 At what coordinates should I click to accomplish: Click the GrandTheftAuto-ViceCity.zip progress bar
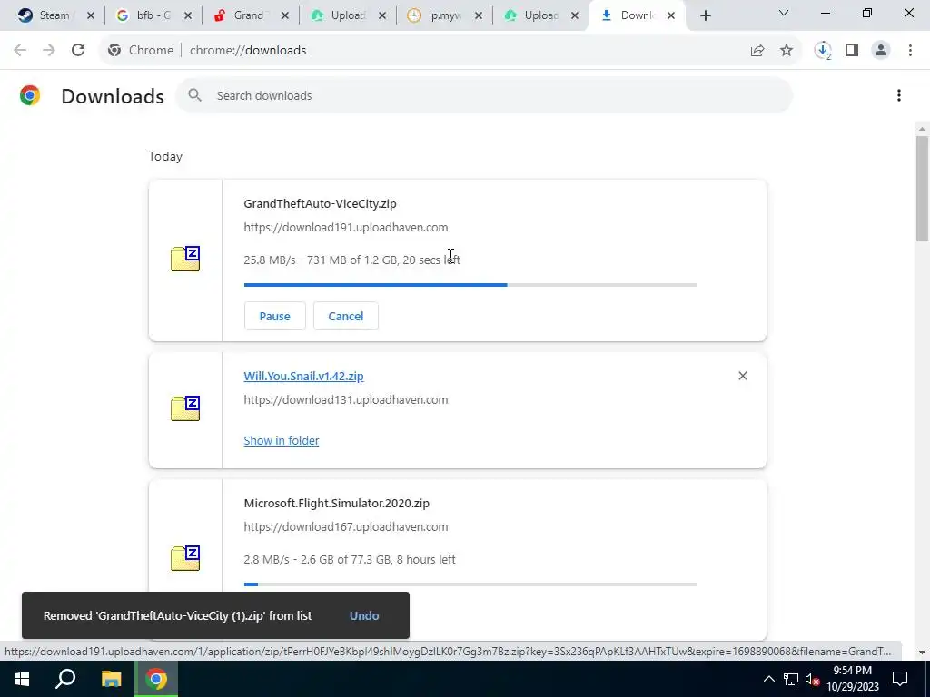pyautogui.click(x=470, y=285)
